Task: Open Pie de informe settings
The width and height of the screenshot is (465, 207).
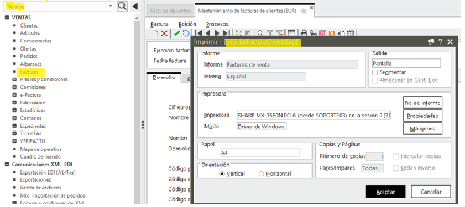Action: (422, 103)
